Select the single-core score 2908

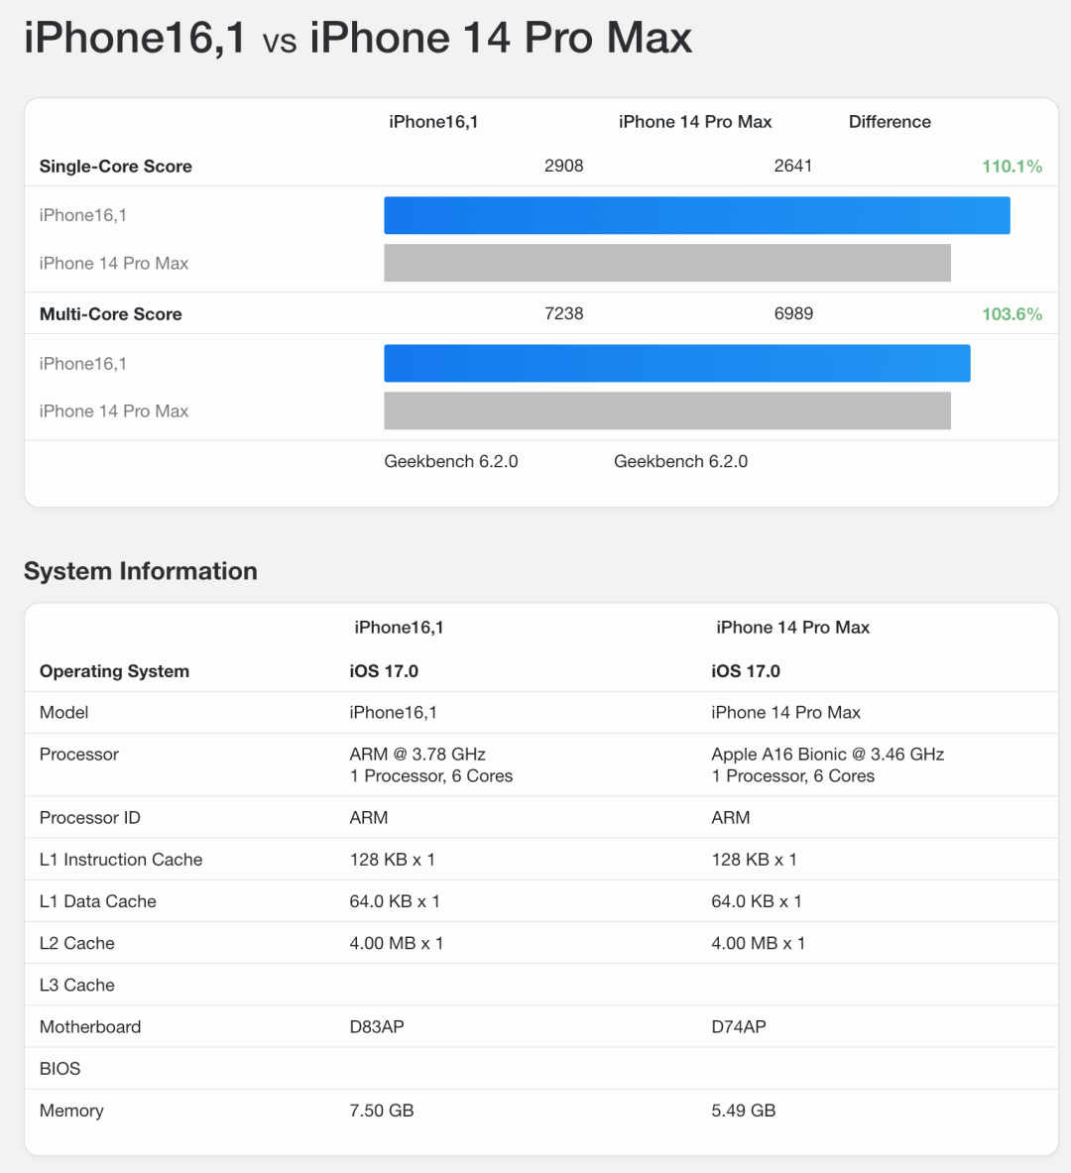pyautogui.click(x=563, y=166)
